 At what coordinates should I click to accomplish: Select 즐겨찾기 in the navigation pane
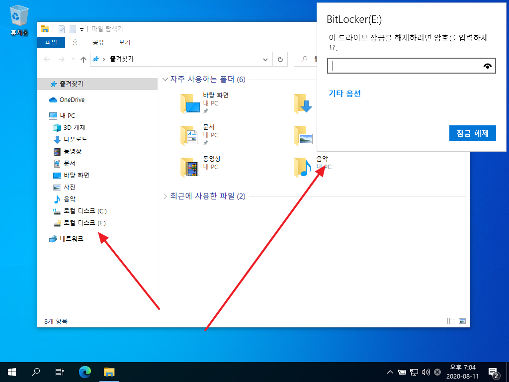[x=97, y=84]
